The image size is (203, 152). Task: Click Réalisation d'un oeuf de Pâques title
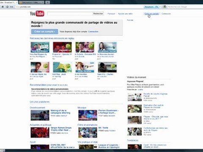[154, 106]
